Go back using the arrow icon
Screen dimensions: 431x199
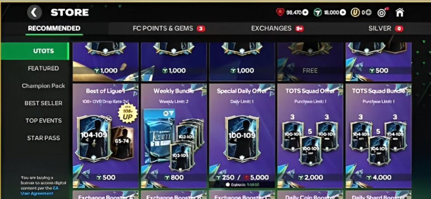[35, 12]
